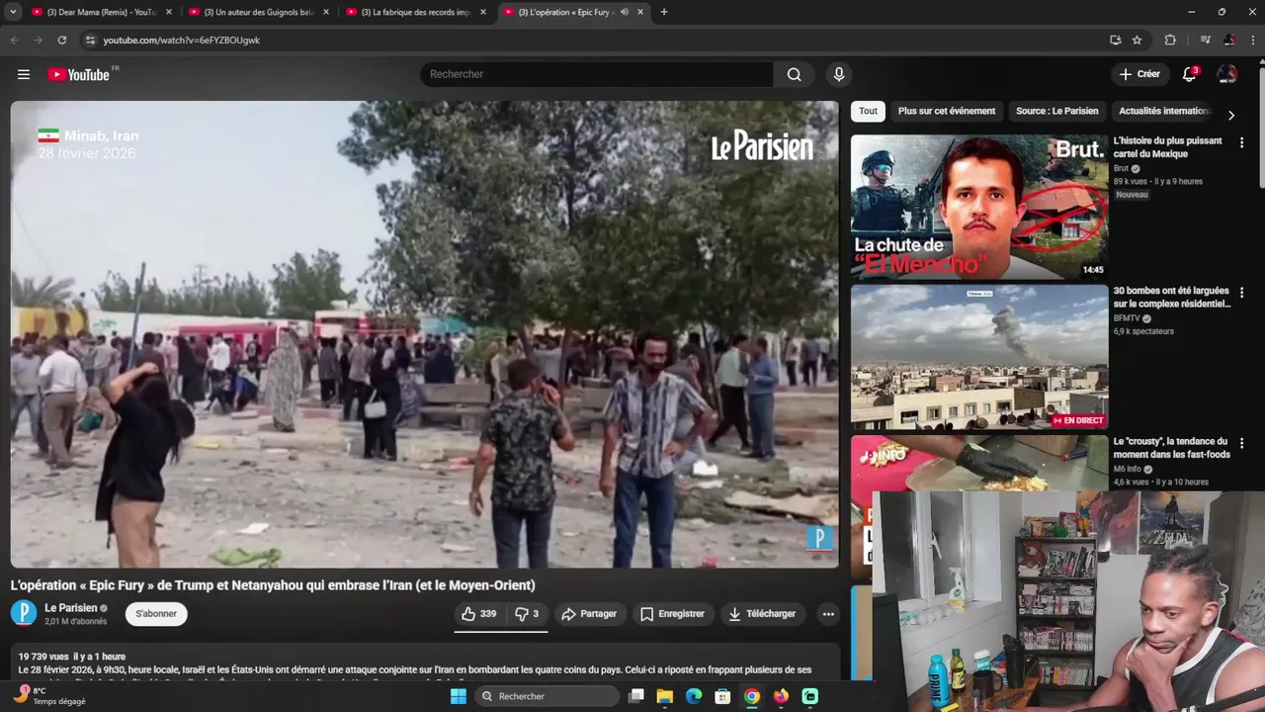Open Firefox from the taskbar
This screenshot has height=712, width=1265.
click(781, 696)
